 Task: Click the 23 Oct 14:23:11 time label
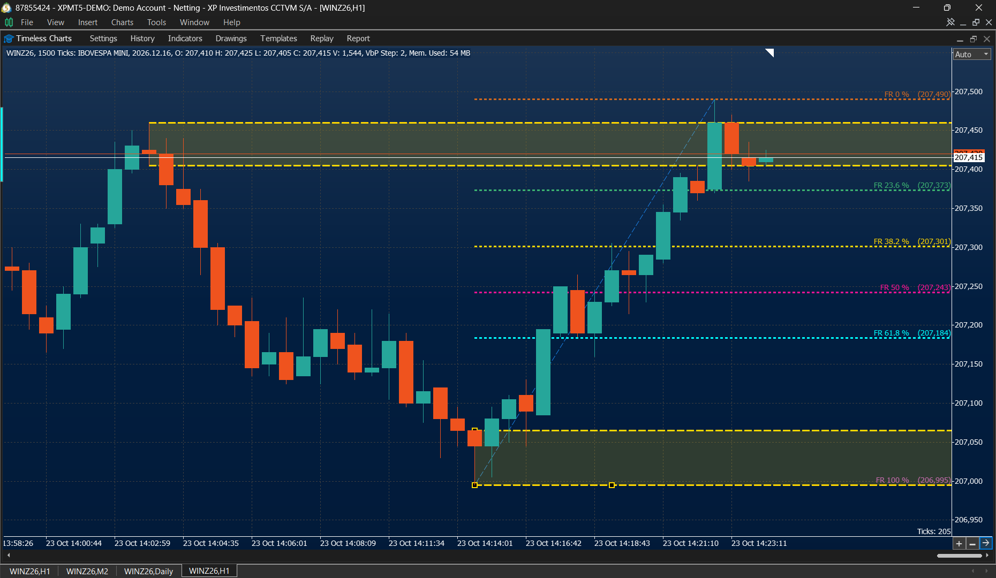click(759, 543)
